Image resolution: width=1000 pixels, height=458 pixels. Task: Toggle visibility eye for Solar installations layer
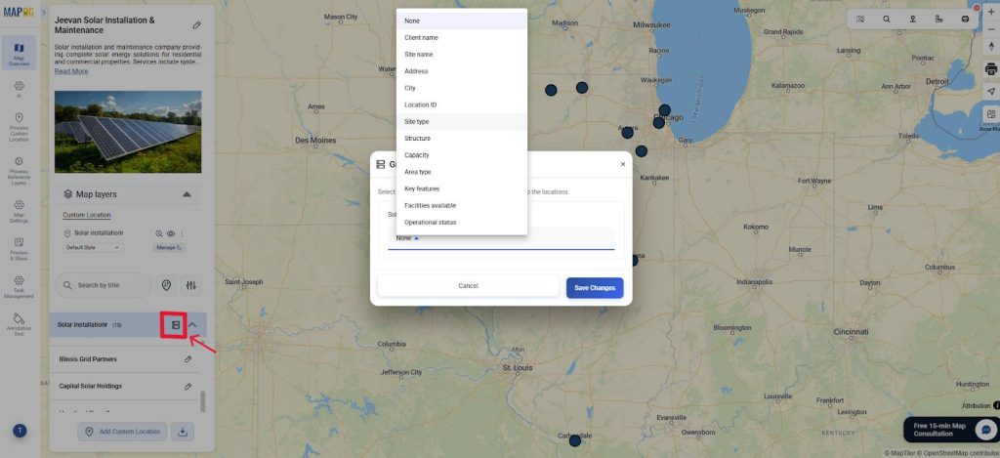(x=171, y=233)
